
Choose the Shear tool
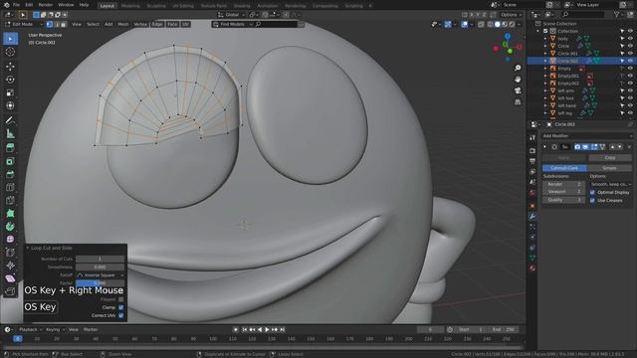point(10,278)
